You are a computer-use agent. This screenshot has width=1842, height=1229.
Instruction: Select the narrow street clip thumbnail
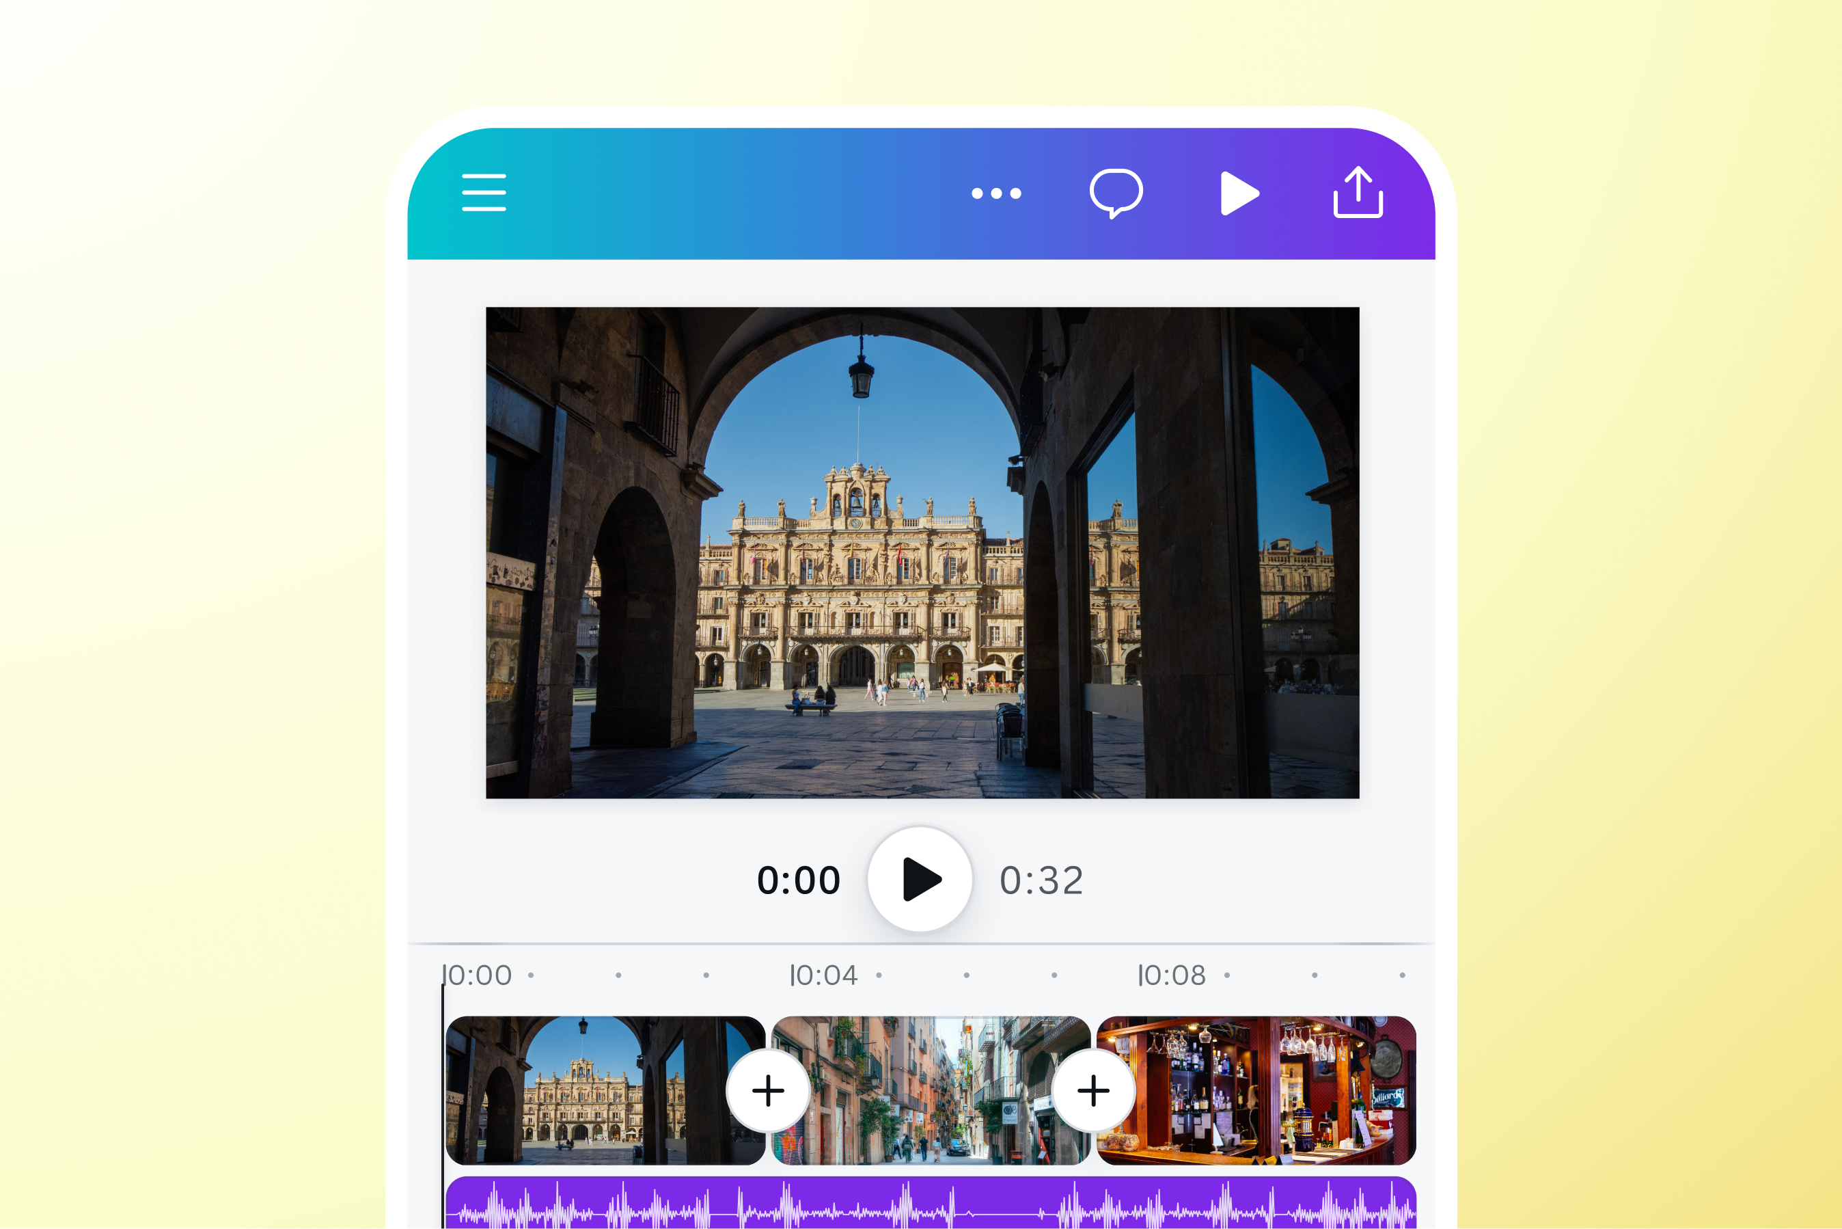[931, 1090]
